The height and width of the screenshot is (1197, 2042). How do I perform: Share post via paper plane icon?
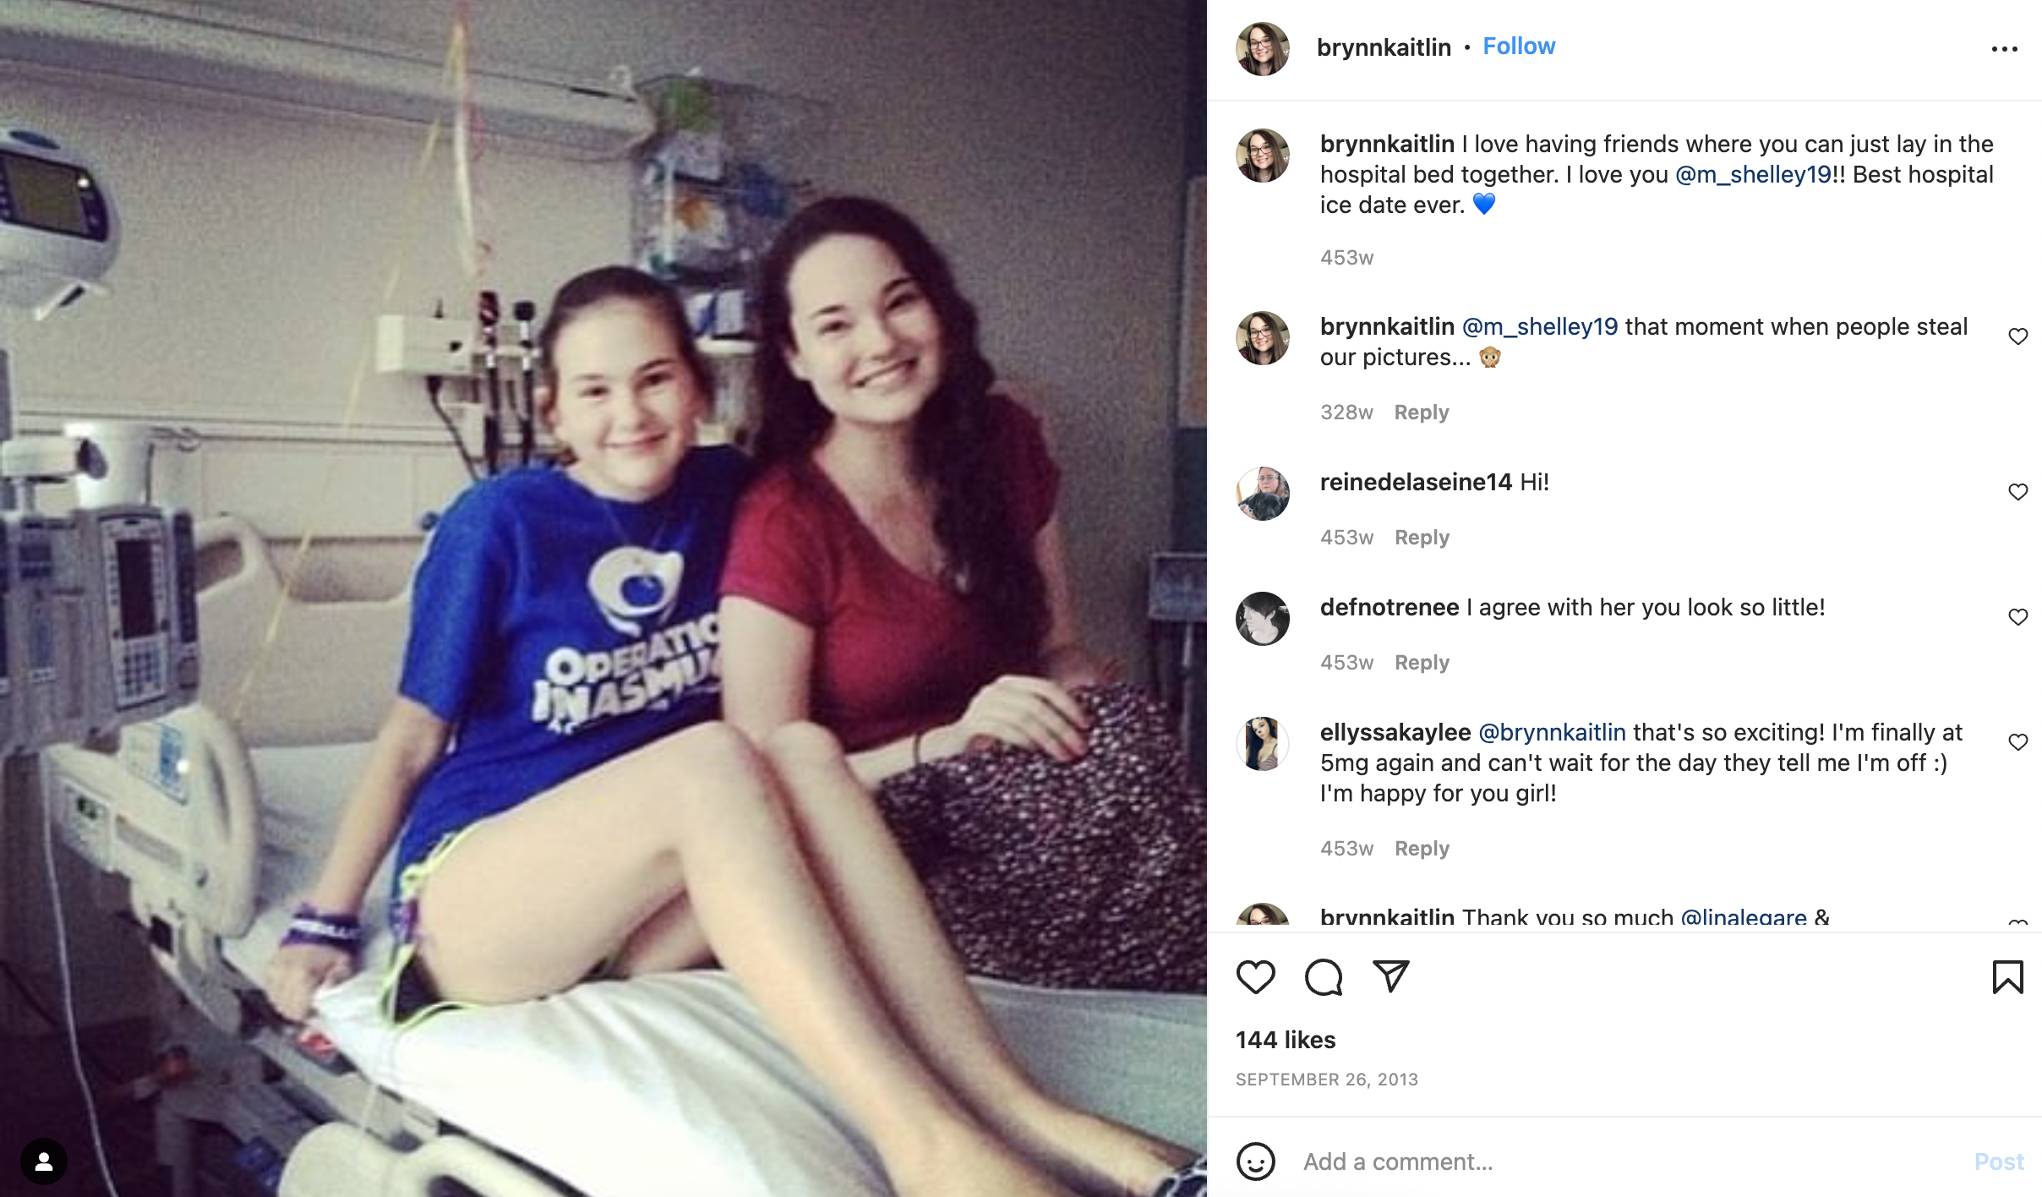tap(1390, 976)
